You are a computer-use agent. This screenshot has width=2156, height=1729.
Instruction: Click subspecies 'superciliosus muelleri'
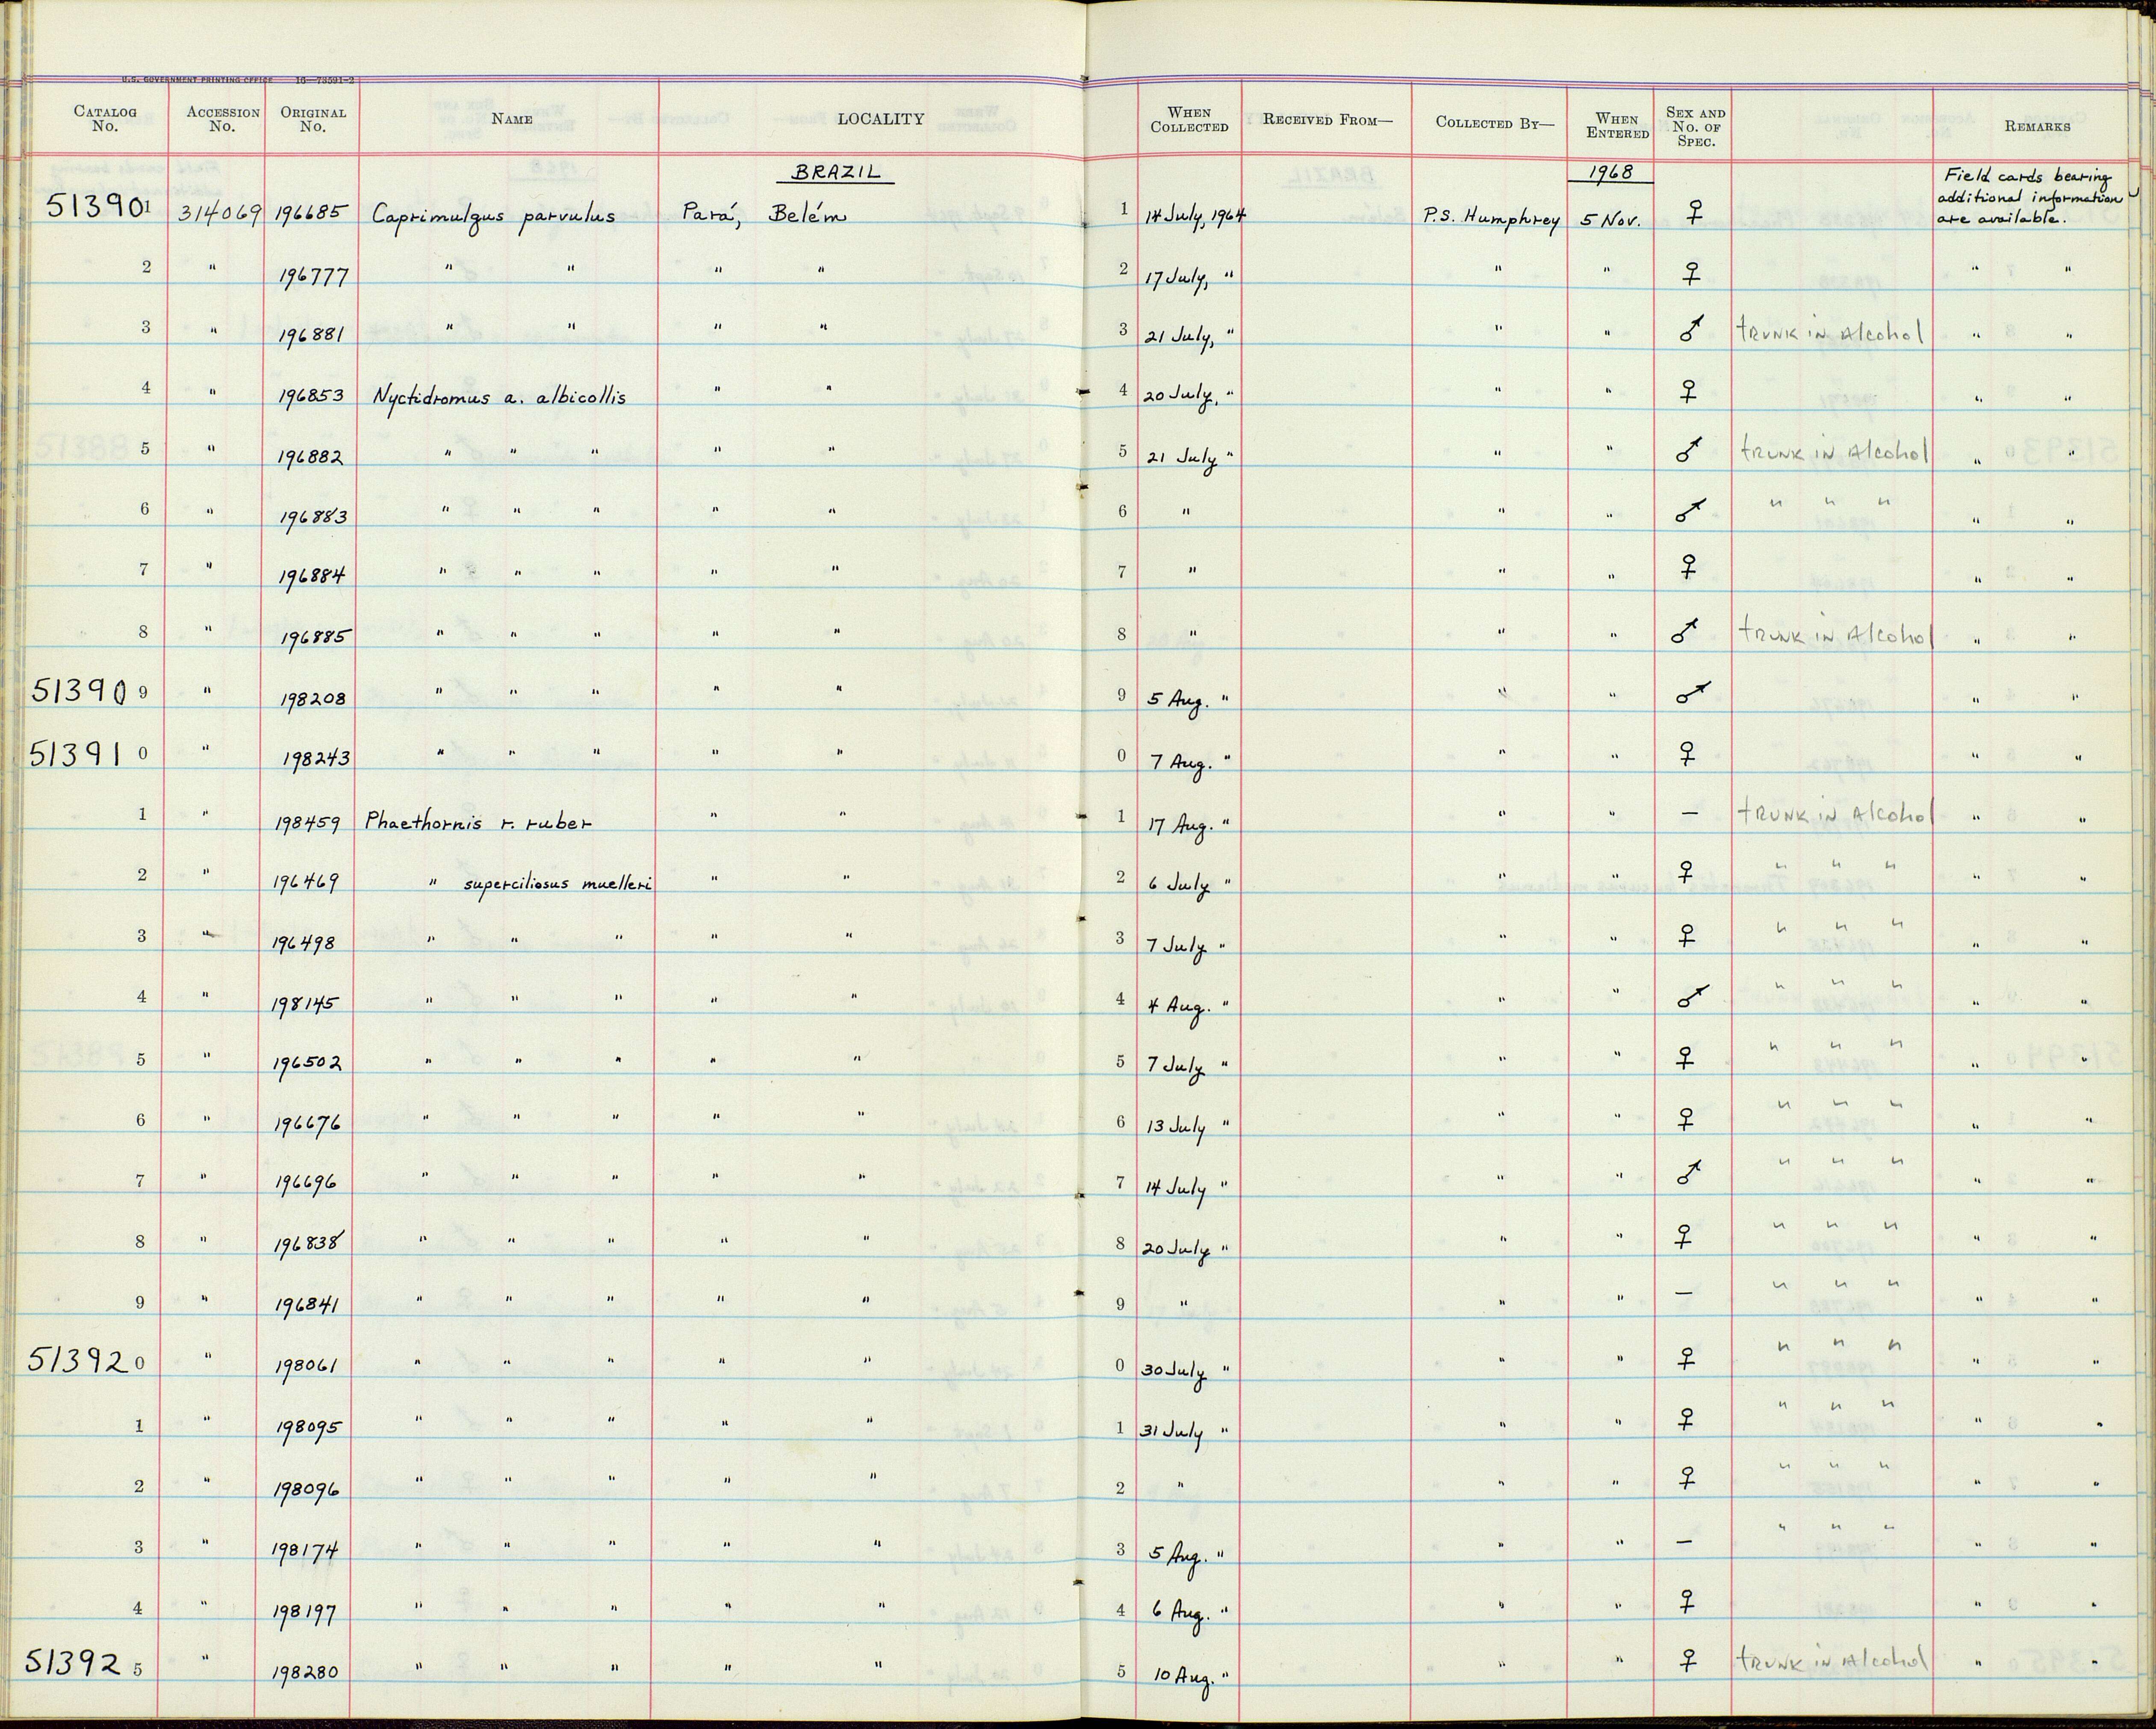558,884
